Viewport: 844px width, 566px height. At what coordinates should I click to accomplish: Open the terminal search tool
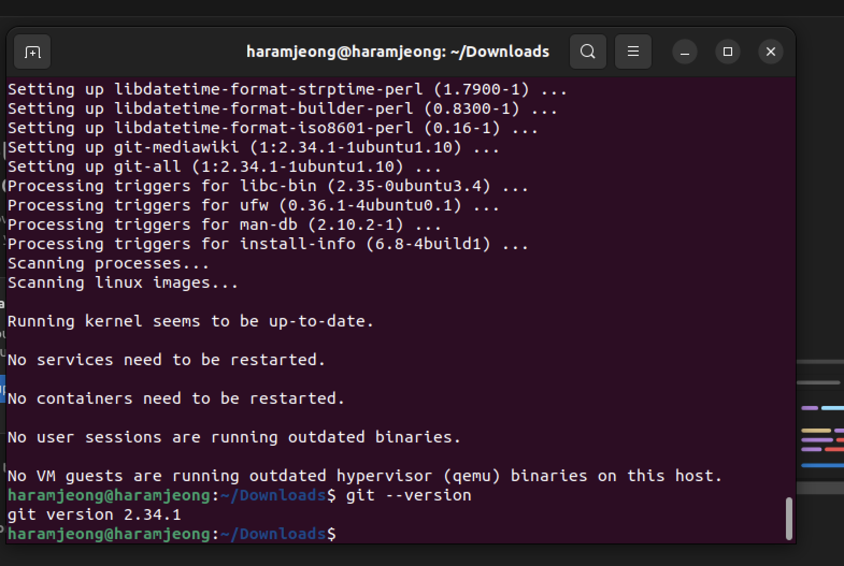(x=588, y=52)
